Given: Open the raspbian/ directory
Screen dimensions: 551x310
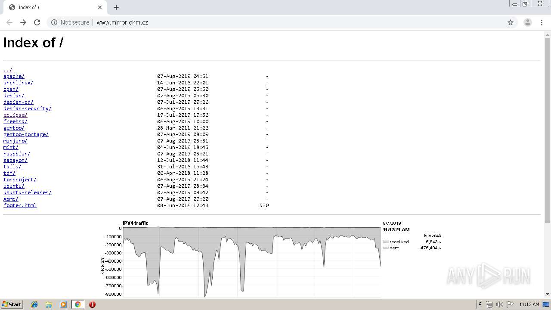Looking at the screenshot, I should click(x=17, y=154).
